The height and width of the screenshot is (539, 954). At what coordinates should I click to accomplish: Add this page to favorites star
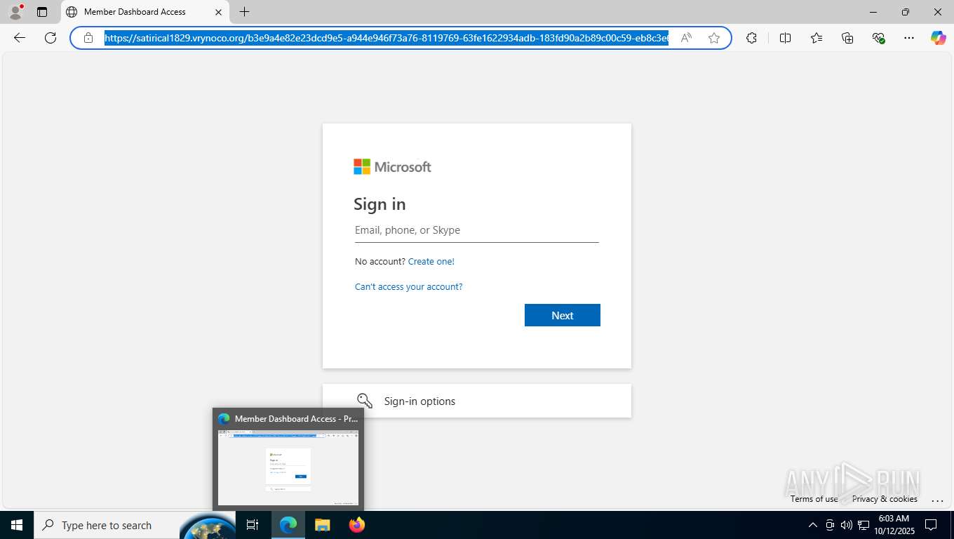714,38
